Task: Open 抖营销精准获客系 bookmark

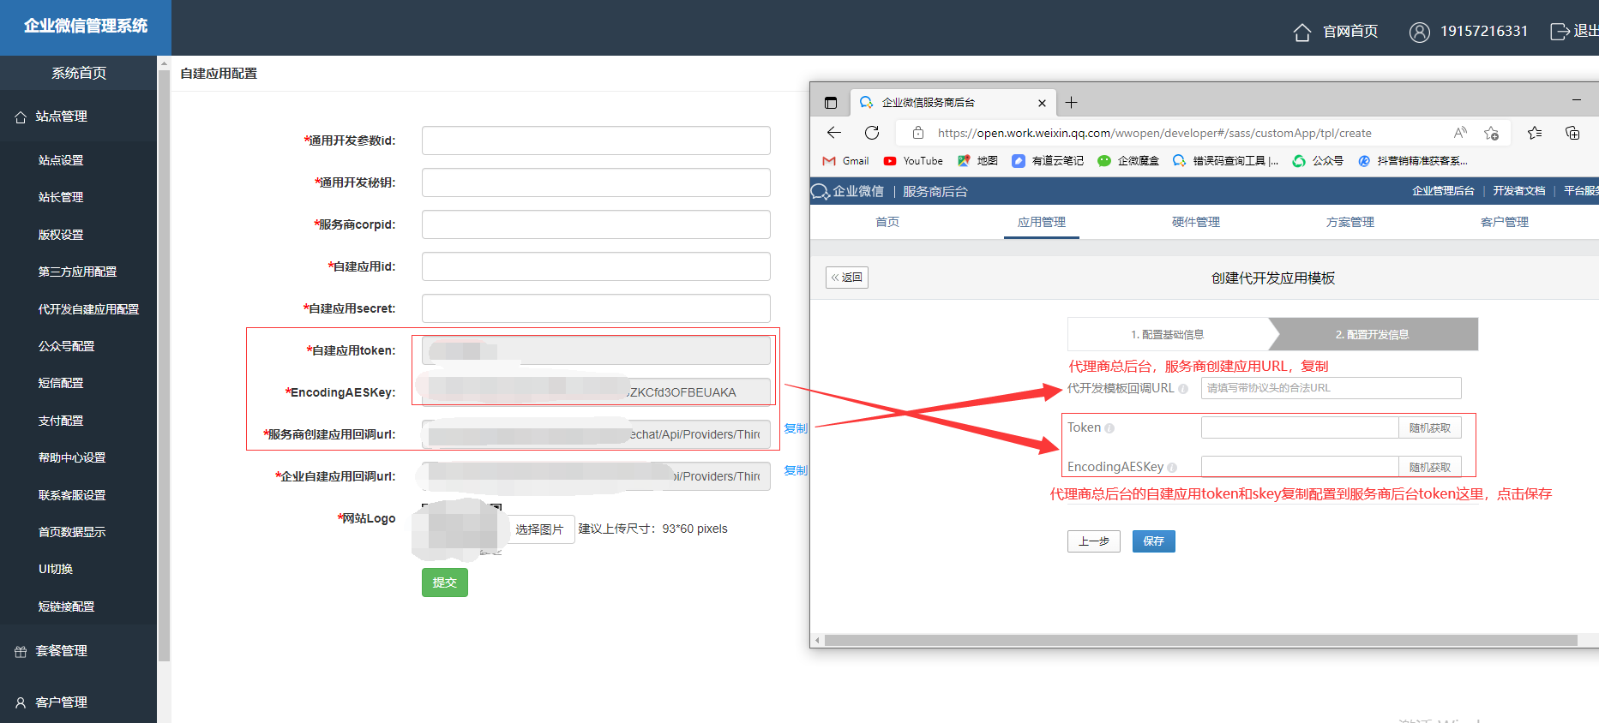Action: pyautogui.click(x=1413, y=161)
